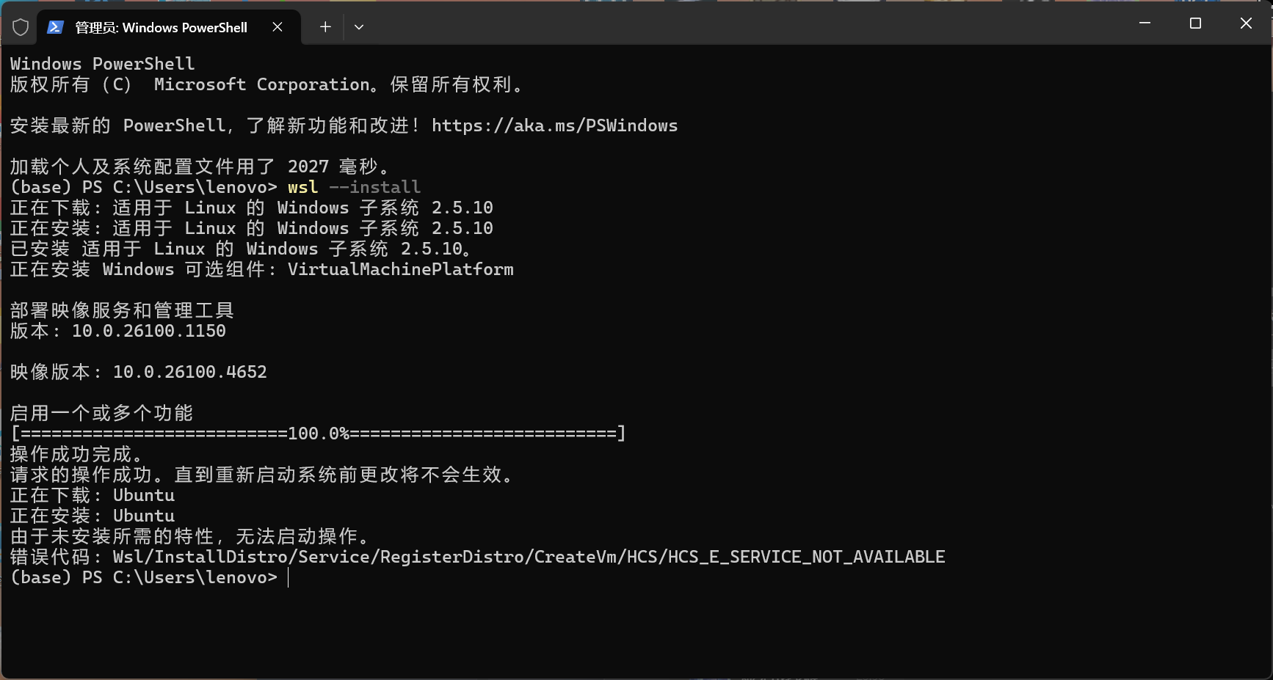Screen dimensions: 1273x680
Task: Click the wsl --install command text
Action: [x=354, y=187]
